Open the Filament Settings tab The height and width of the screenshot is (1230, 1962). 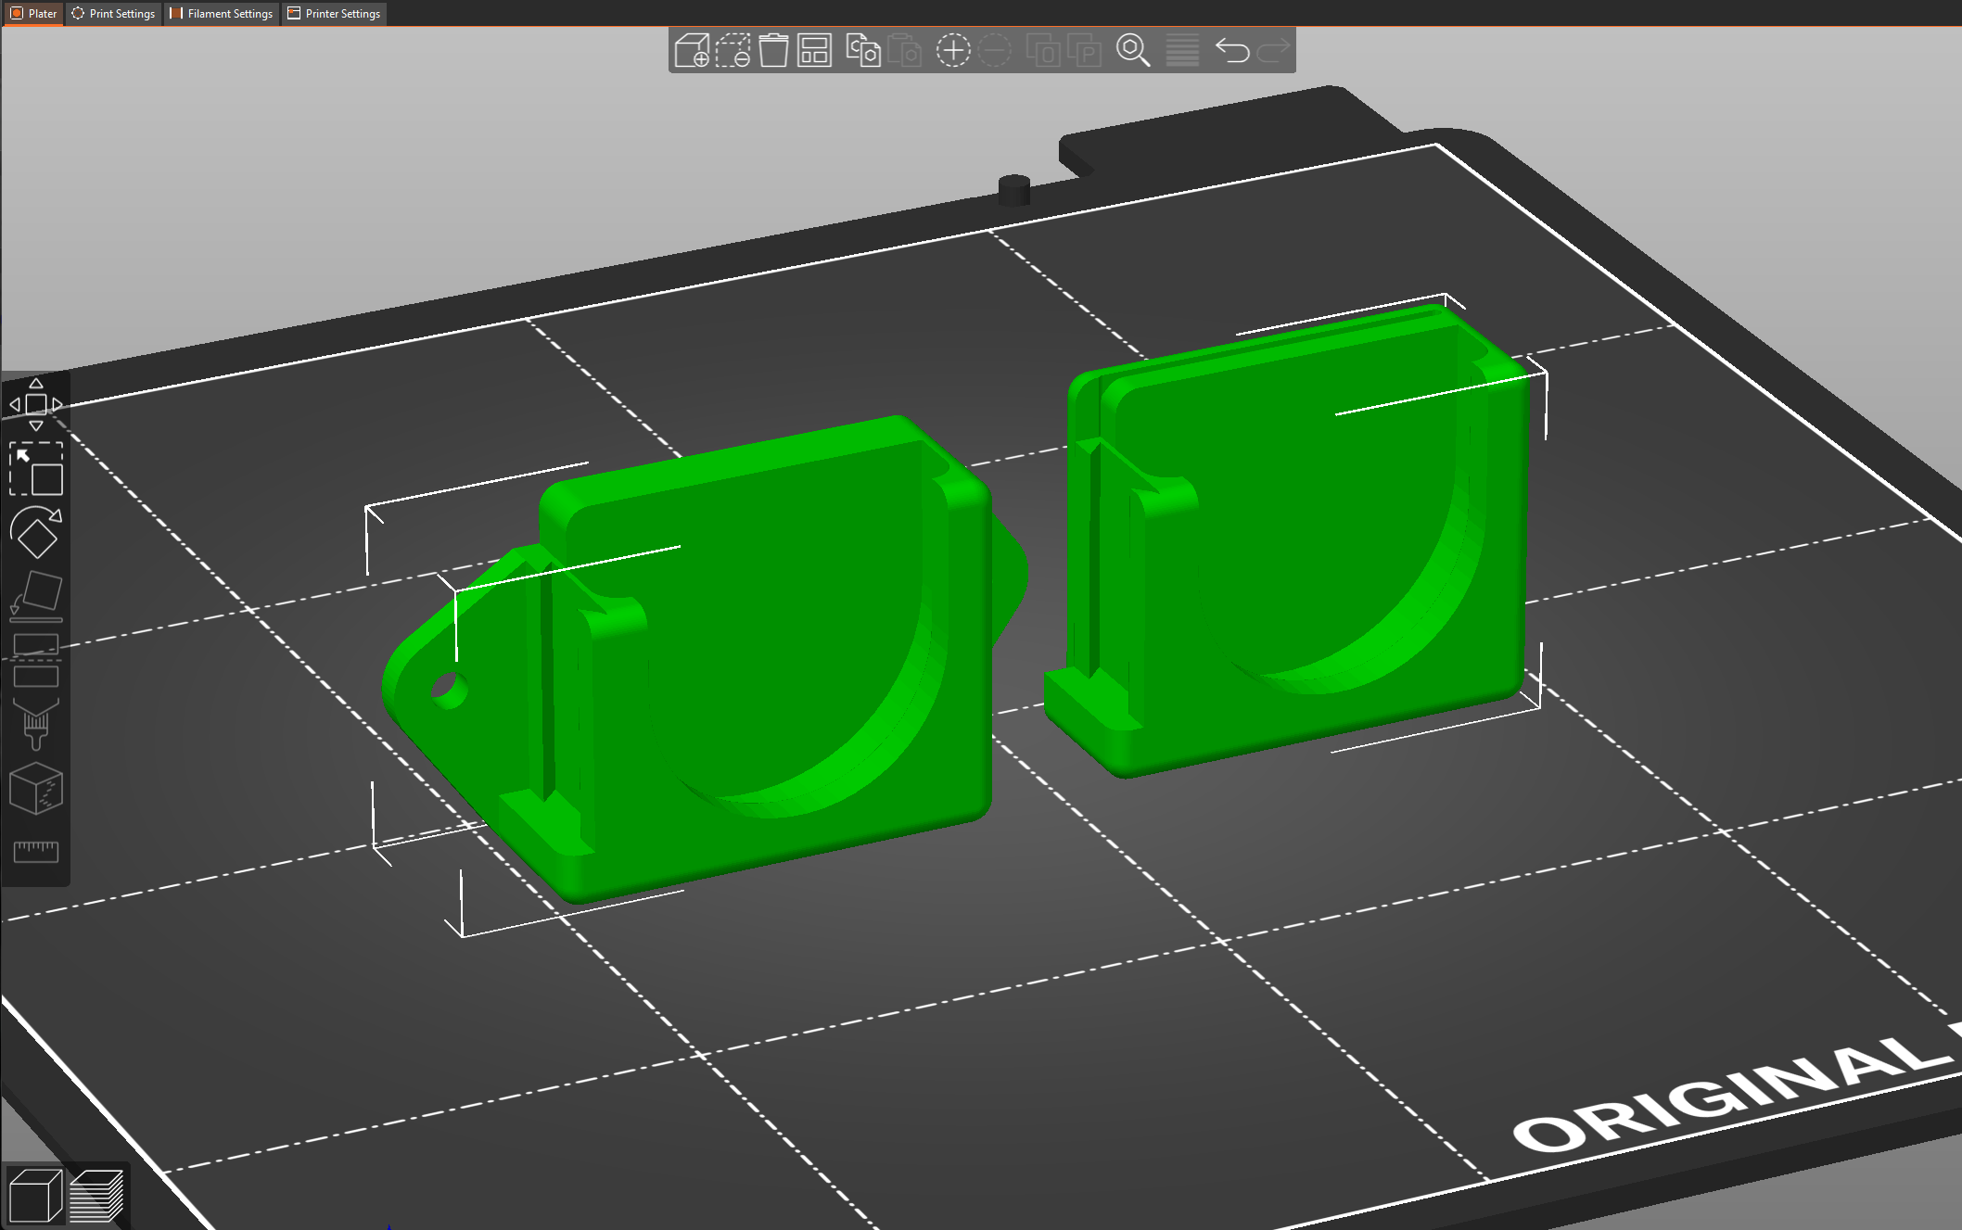point(222,14)
